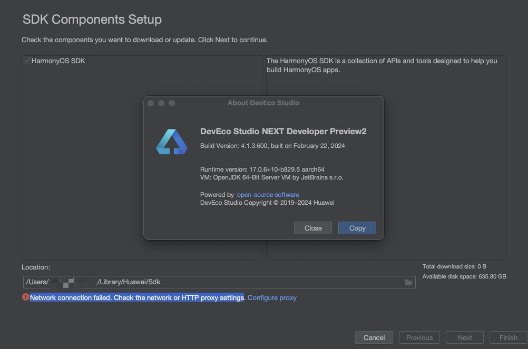Click the Total download size 0 B text
This screenshot has width=528, height=349.
454,266
